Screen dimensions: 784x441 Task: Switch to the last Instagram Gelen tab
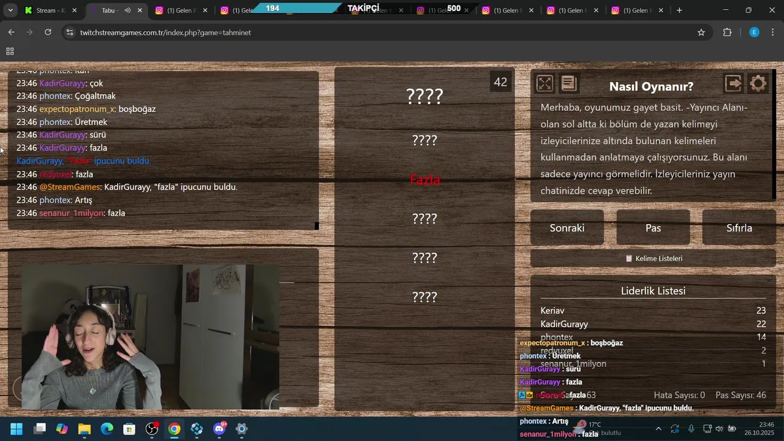pyautogui.click(x=637, y=10)
